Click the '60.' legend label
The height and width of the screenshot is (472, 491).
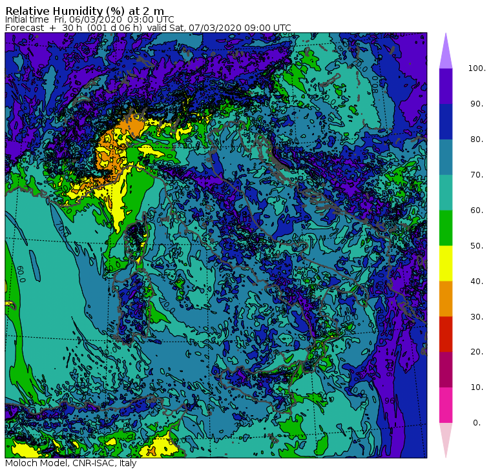[x=477, y=210]
